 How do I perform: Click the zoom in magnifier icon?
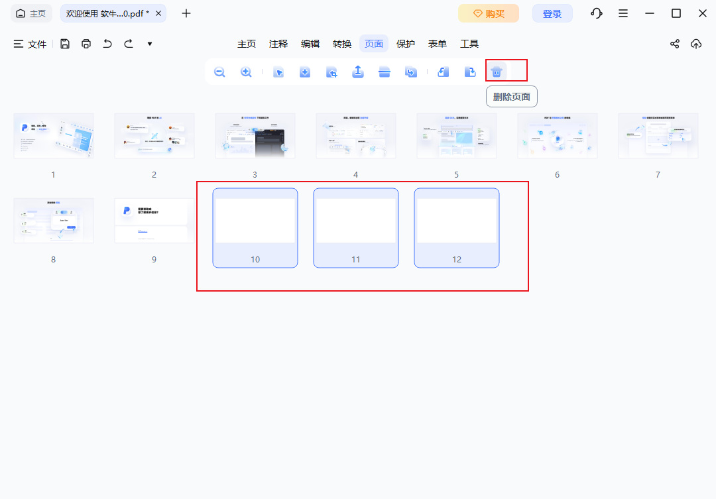(x=246, y=72)
